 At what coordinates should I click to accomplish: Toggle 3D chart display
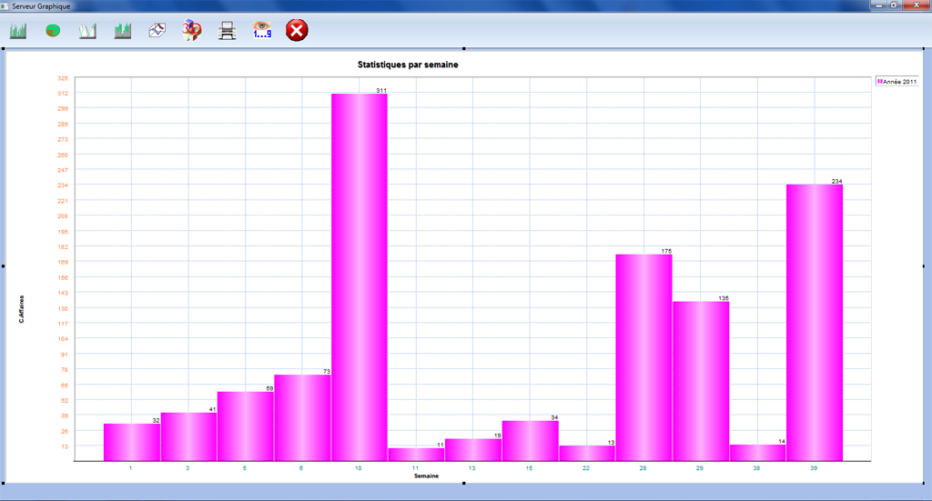tap(192, 31)
